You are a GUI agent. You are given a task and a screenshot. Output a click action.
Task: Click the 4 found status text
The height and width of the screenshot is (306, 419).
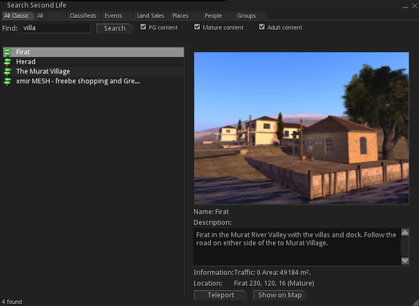point(12,302)
